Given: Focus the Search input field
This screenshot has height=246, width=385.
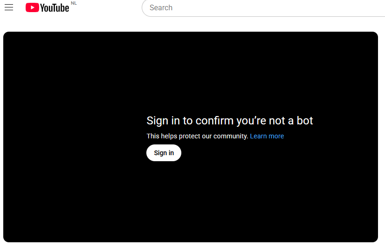Looking at the screenshot, I should (263, 8).
